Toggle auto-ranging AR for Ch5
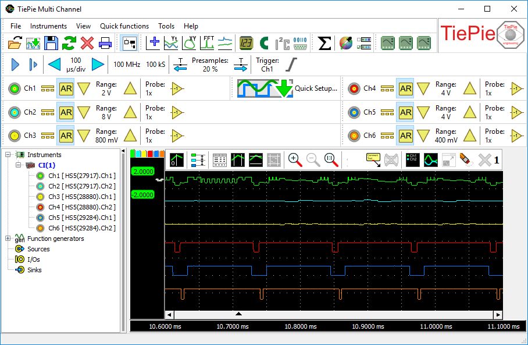The width and height of the screenshot is (528, 345). coord(405,112)
